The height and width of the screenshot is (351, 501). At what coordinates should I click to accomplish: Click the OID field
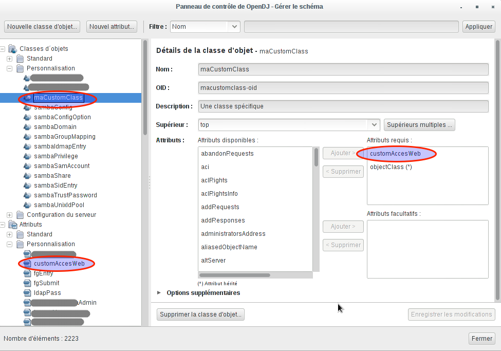pyautogui.click(x=343, y=88)
